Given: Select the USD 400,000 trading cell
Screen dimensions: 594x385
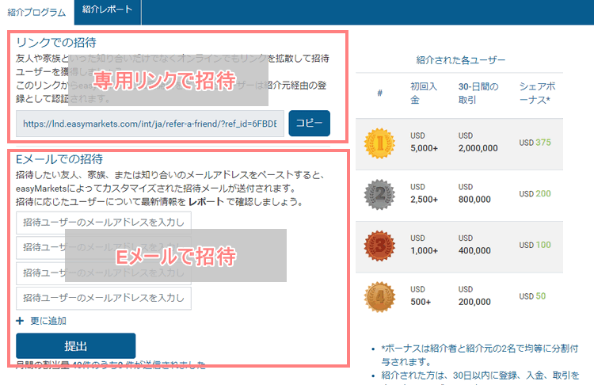Looking at the screenshot, I should (x=474, y=245).
